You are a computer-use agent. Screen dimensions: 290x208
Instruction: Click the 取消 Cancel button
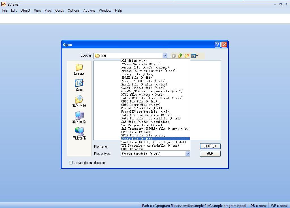point(210,154)
